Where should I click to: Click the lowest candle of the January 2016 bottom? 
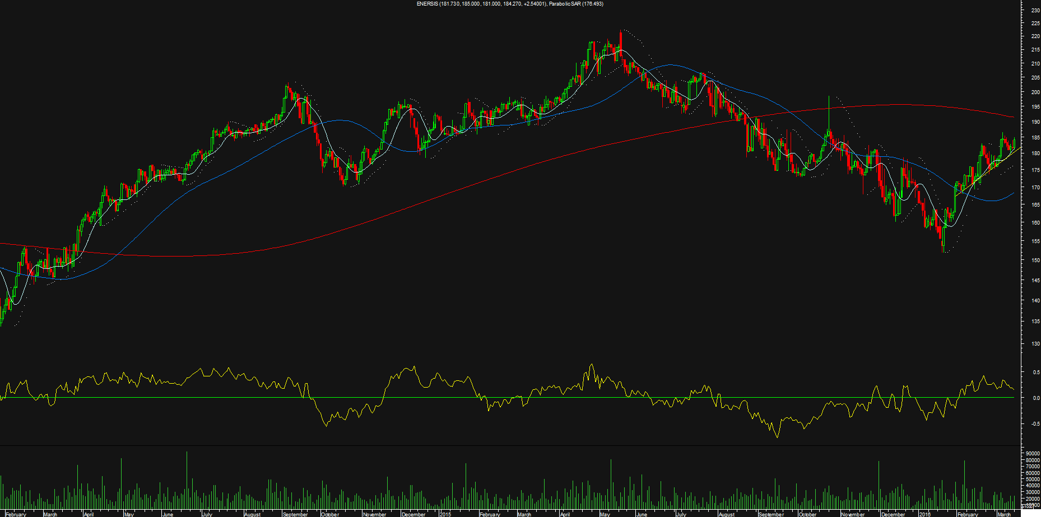(944, 250)
